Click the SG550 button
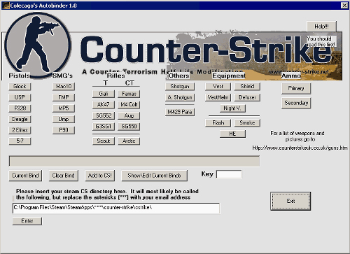350x254 pixels. tap(129, 127)
